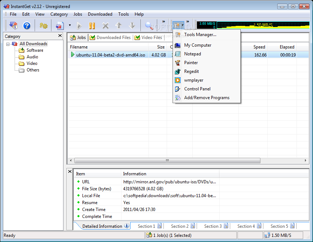The height and width of the screenshot is (242, 313).
Task: Close the Category panel
Action: click(x=60, y=36)
